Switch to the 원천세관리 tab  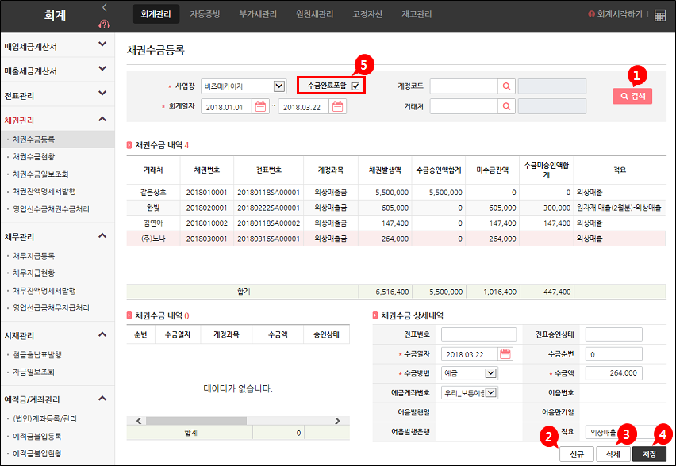tap(315, 14)
